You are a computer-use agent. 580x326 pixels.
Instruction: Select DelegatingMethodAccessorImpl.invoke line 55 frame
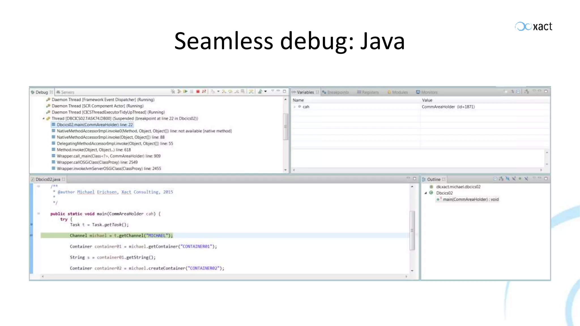pyautogui.click(x=112, y=143)
